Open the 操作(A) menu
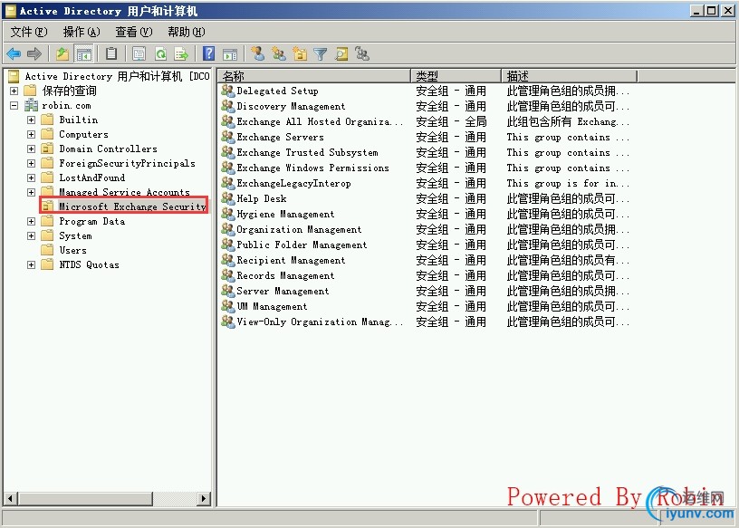The width and height of the screenshot is (739, 528). [82, 32]
